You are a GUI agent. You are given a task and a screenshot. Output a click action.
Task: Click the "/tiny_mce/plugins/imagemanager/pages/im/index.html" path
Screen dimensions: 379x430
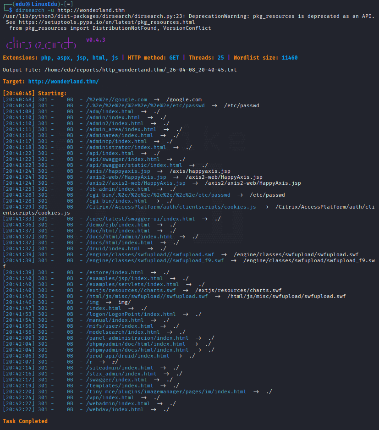tap(166, 391)
